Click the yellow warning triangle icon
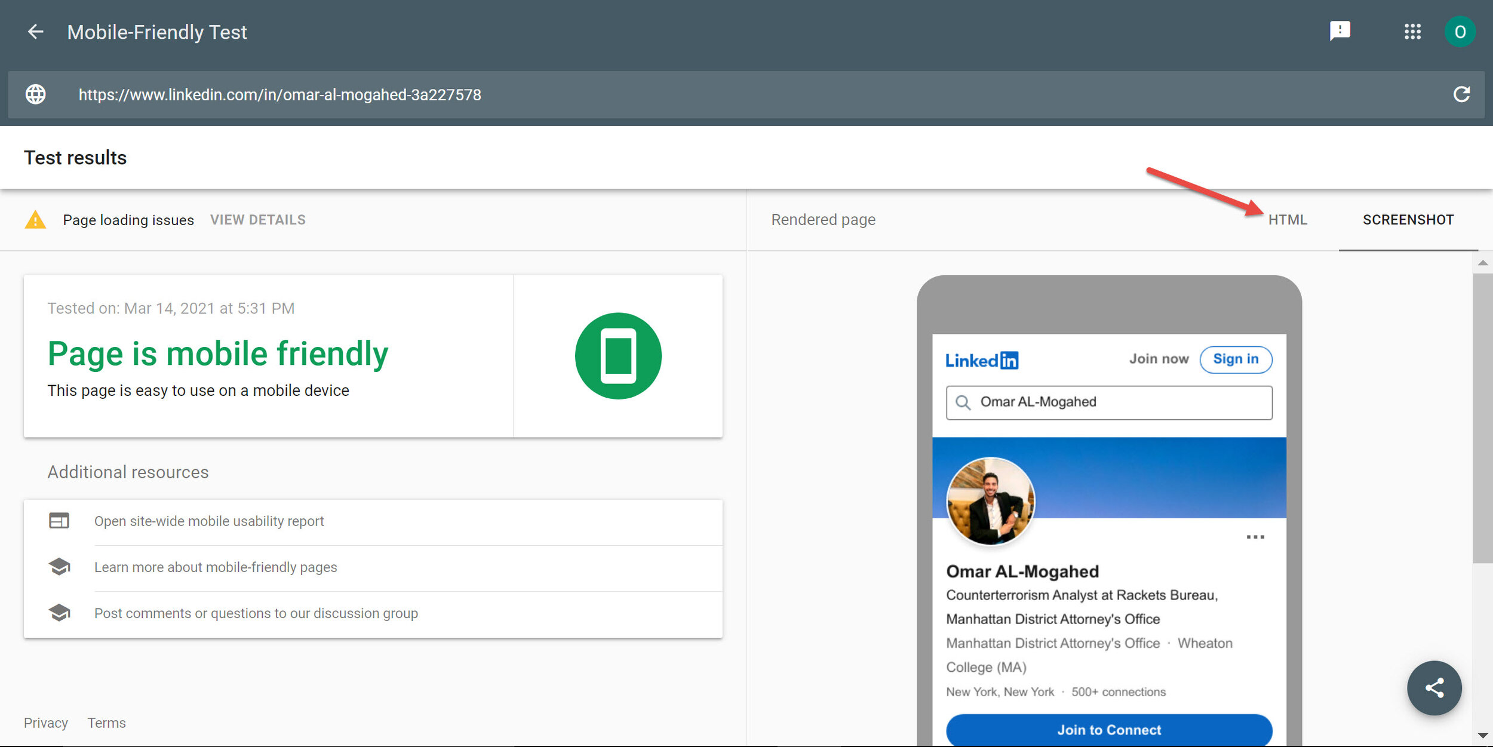Screen dimensions: 1493x747 pos(35,220)
